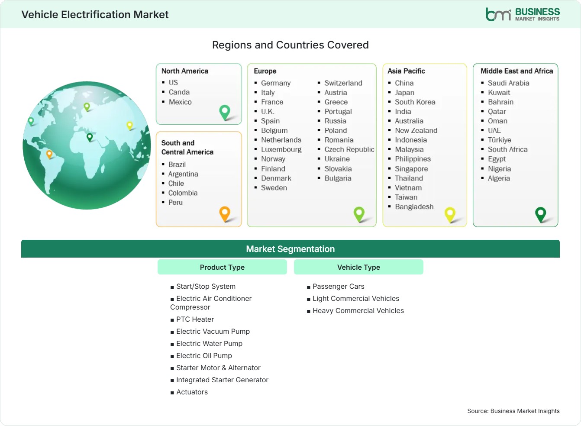581x426 pixels.
Task: Click Colombia in the country list
Action: coord(183,193)
